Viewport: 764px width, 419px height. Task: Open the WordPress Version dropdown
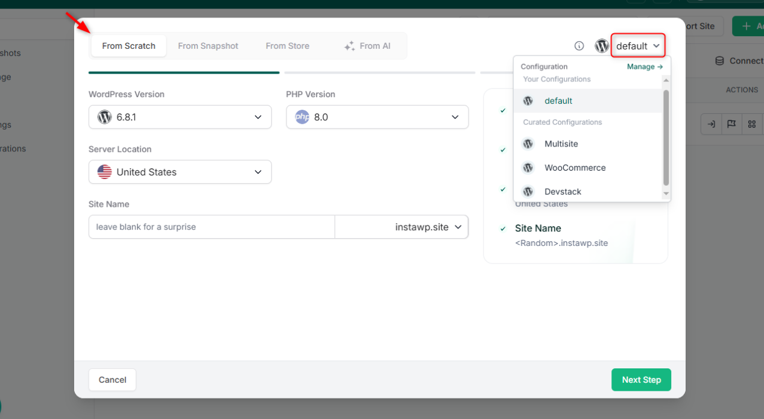(258, 117)
